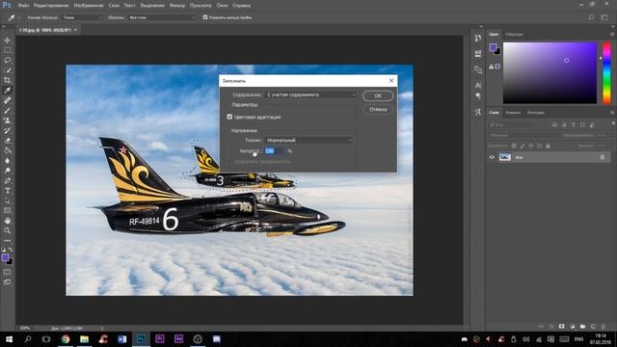Select the Rectangle shape tool
Screen dimensions: 617x347
coord(7,211)
